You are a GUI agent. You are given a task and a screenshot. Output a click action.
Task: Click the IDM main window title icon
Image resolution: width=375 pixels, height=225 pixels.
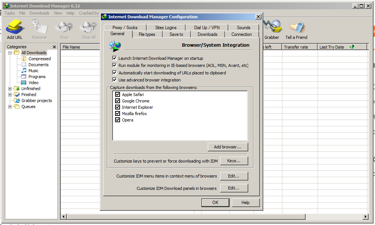click(x=6, y=6)
